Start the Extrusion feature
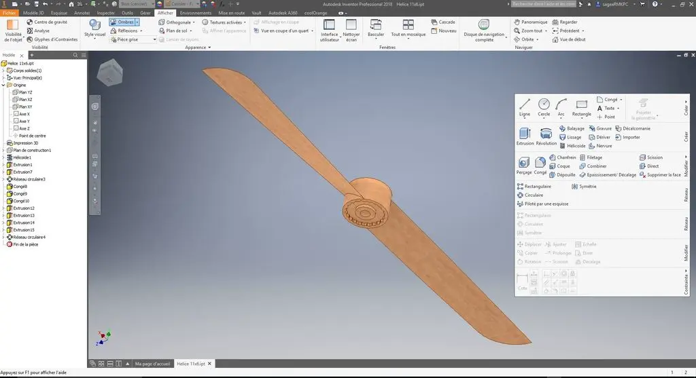 (x=525, y=136)
